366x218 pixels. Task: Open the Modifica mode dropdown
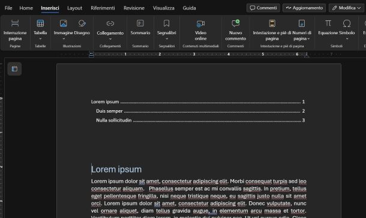(346, 8)
